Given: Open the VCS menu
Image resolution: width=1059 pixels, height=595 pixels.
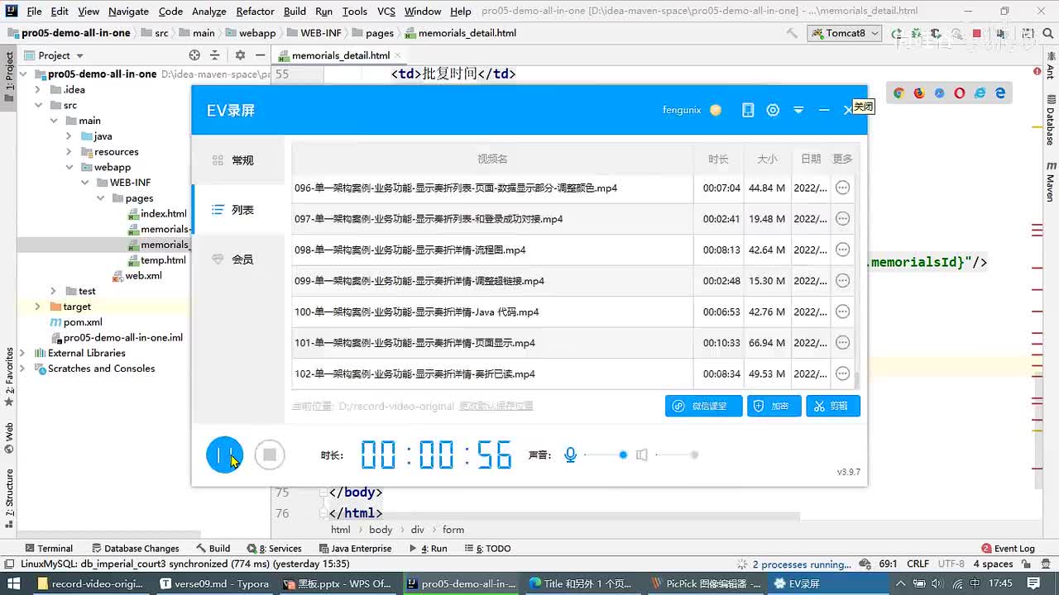Looking at the screenshot, I should click(386, 12).
